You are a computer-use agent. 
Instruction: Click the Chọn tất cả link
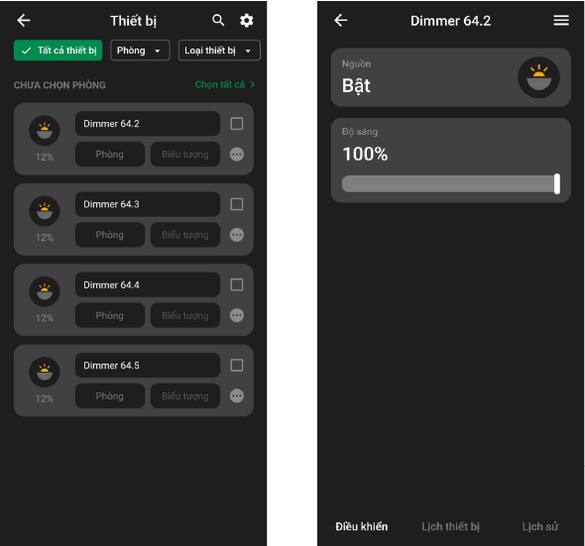click(225, 84)
